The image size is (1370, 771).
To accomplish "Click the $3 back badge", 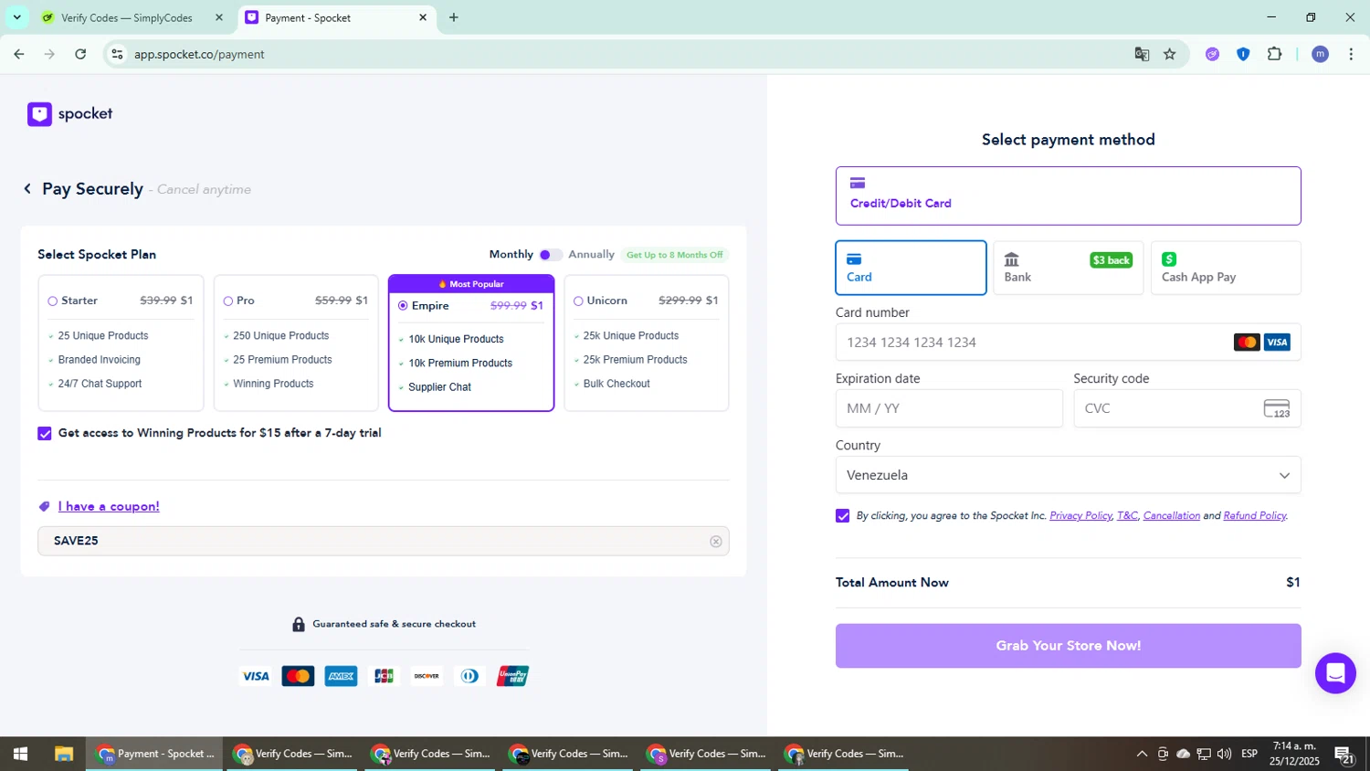I will 1112,260.
